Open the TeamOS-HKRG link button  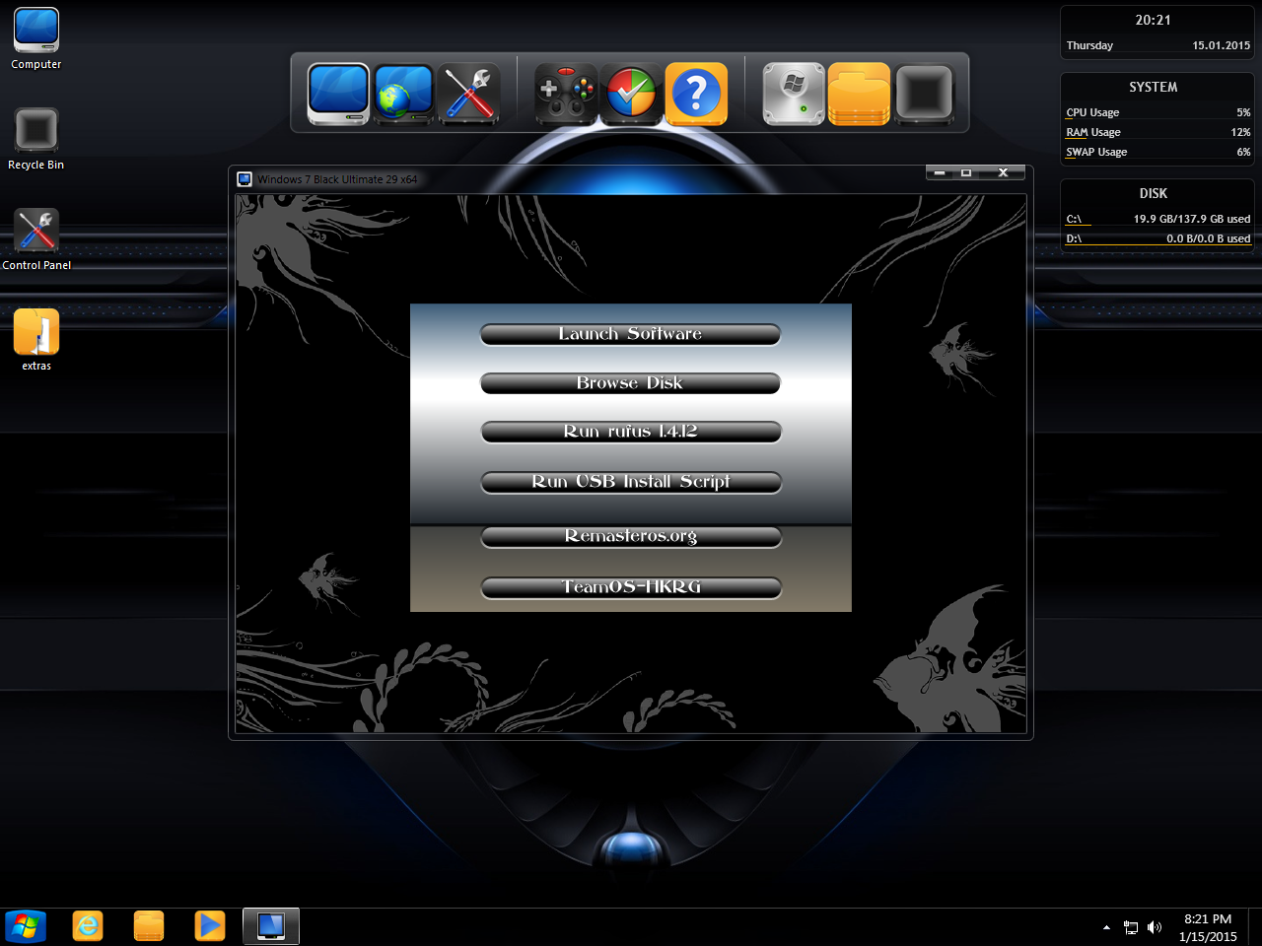[x=630, y=587]
